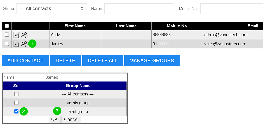Check the 'admin group' checkbox
The height and width of the screenshot is (126, 263).
pos(16,103)
